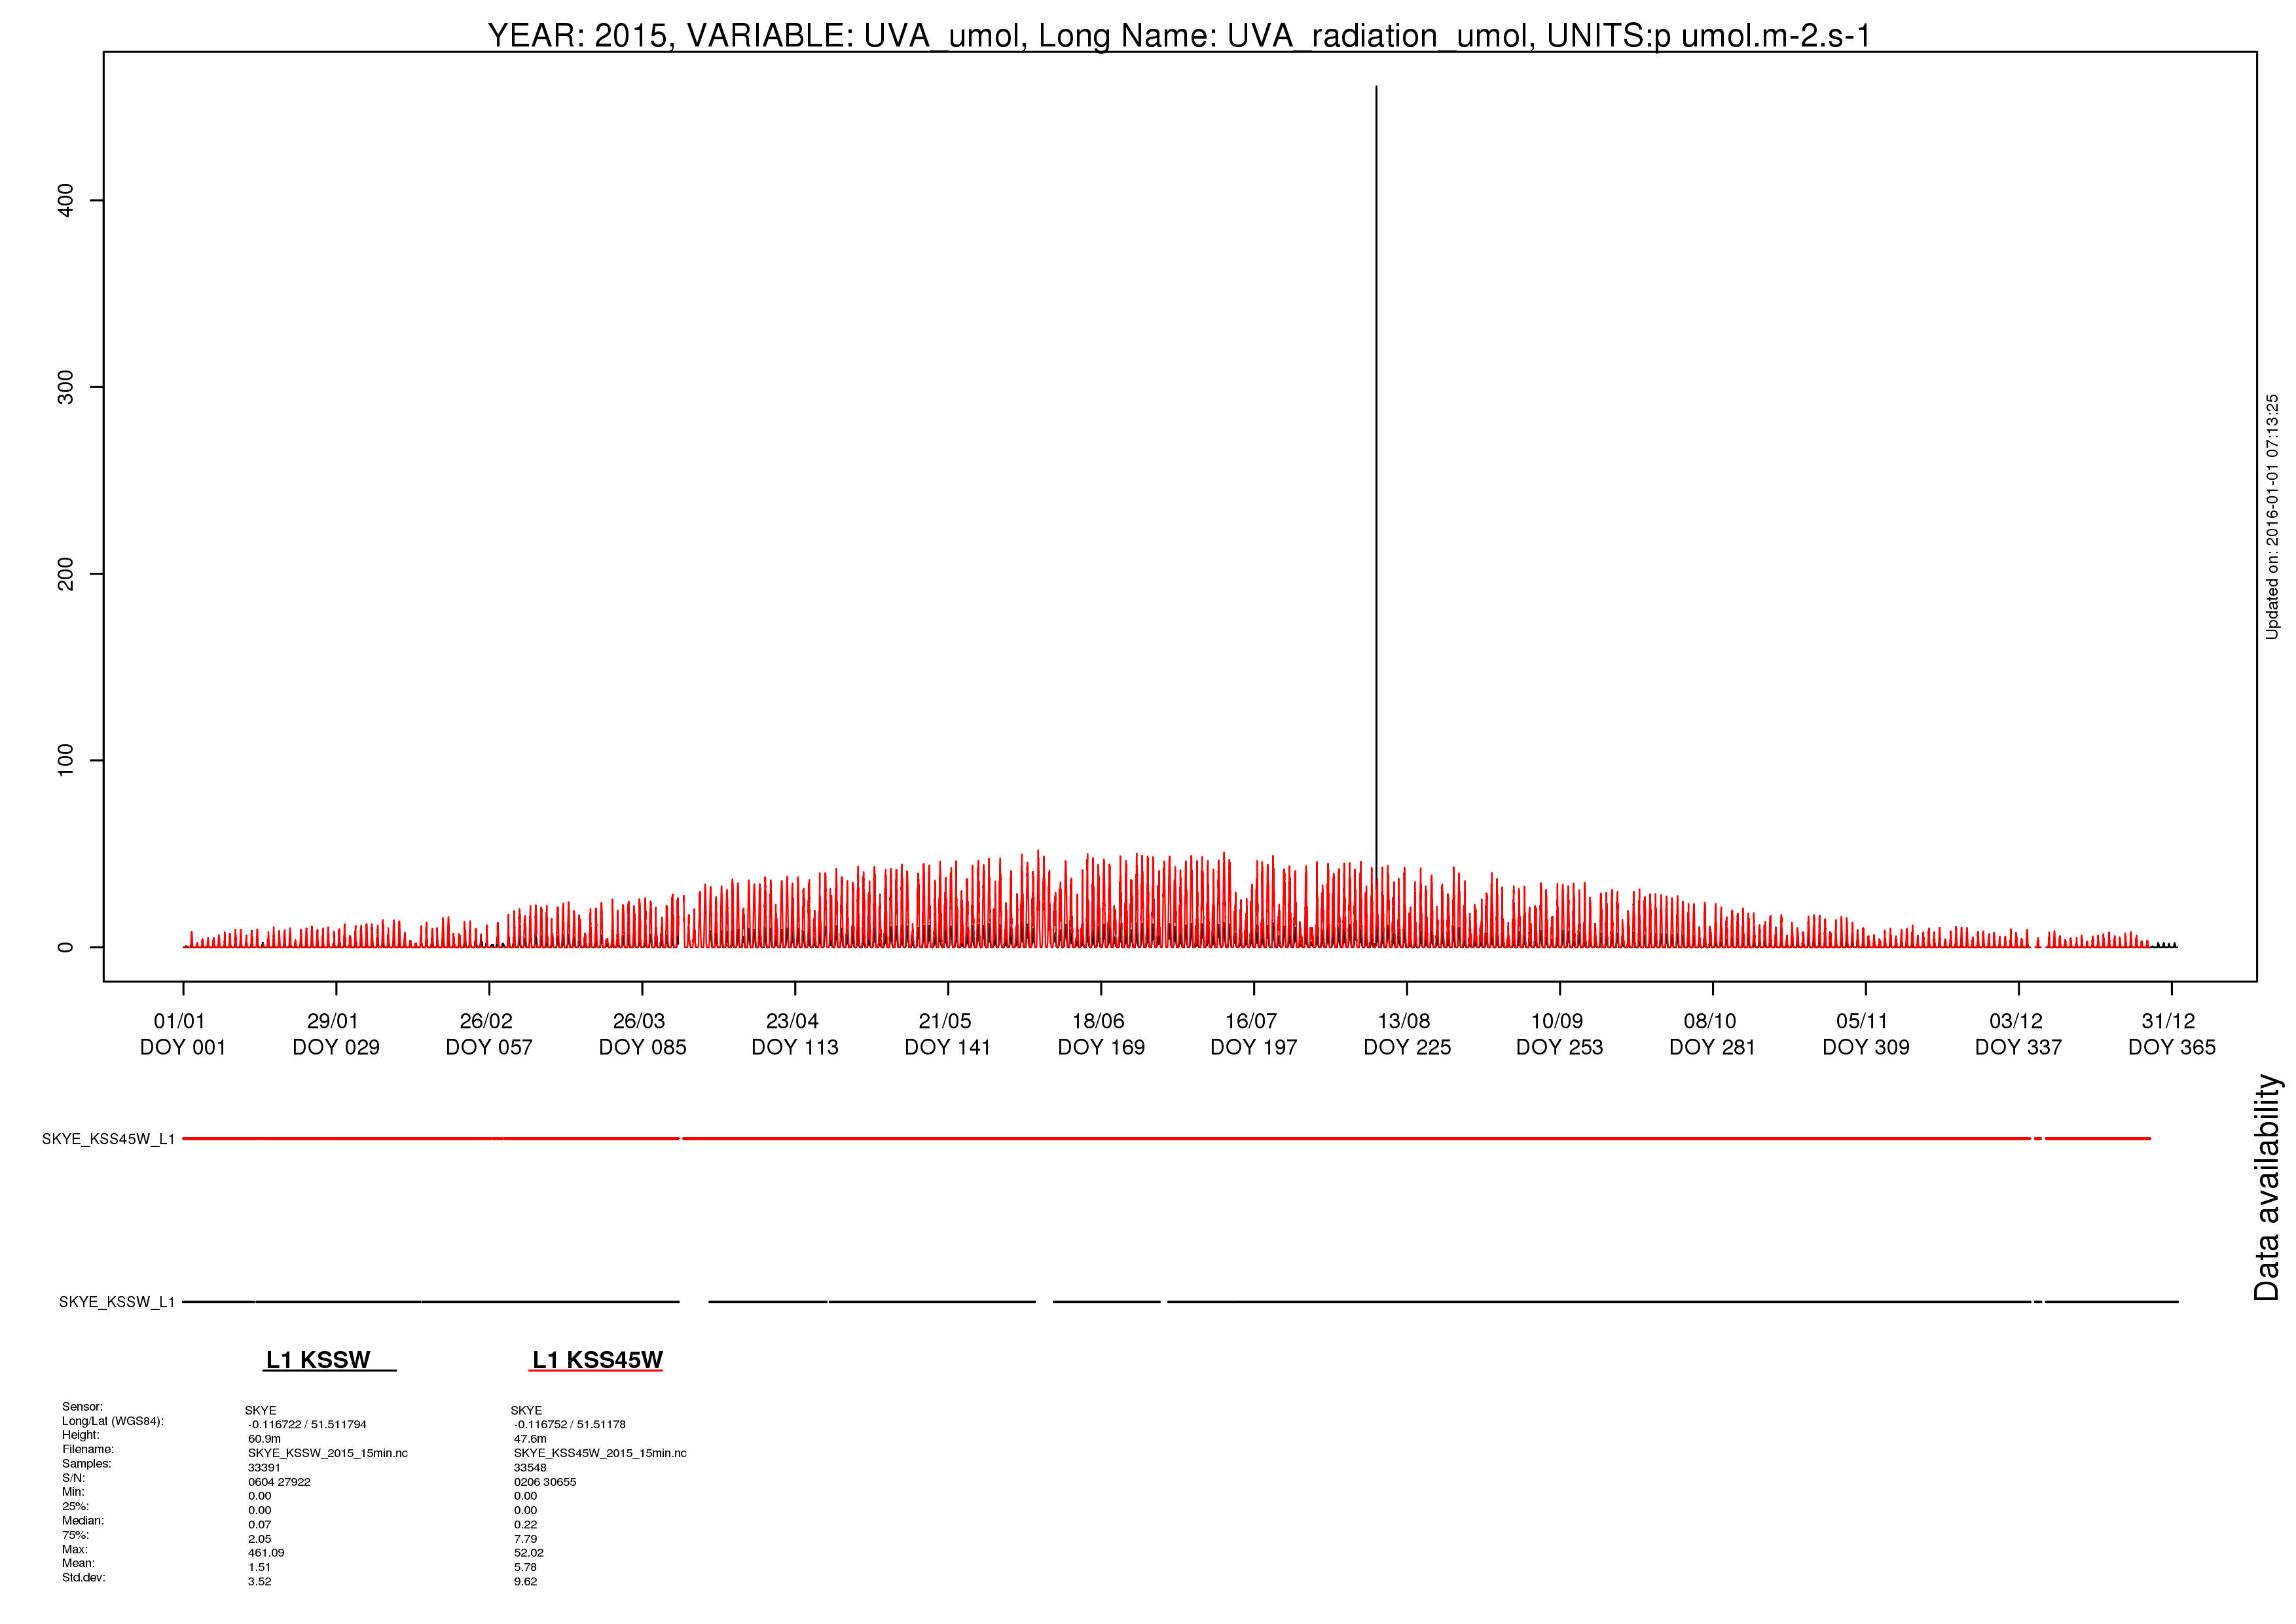Click the 'L1 KSSW' legend heading

tap(318, 1360)
